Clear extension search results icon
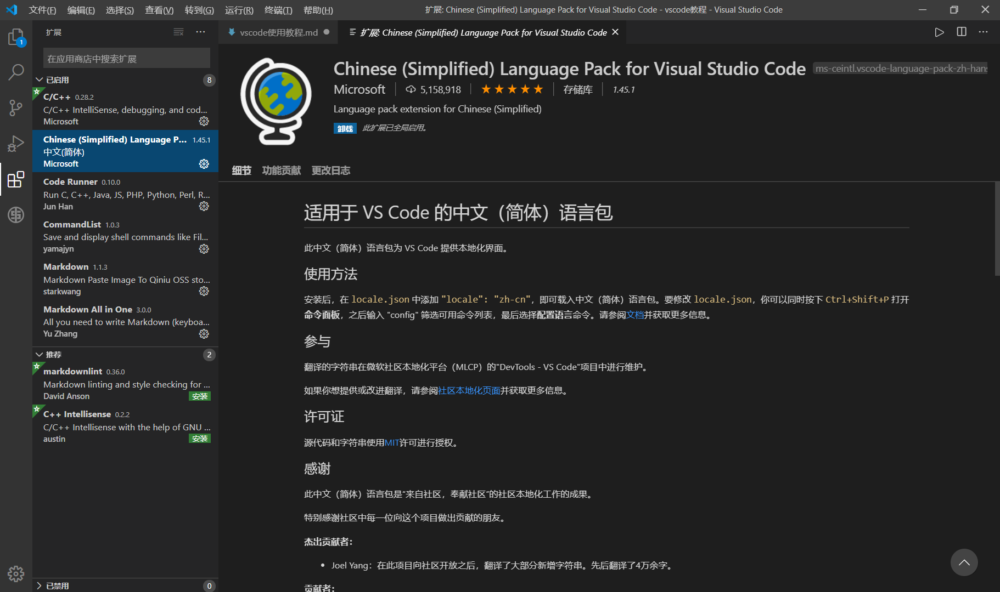Image resolution: width=1000 pixels, height=592 pixels. pyautogui.click(x=178, y=32)
